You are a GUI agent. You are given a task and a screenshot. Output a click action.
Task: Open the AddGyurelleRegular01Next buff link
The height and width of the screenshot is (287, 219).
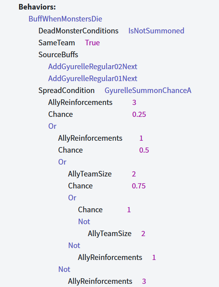pyautogui.click(x=92, y=79)
